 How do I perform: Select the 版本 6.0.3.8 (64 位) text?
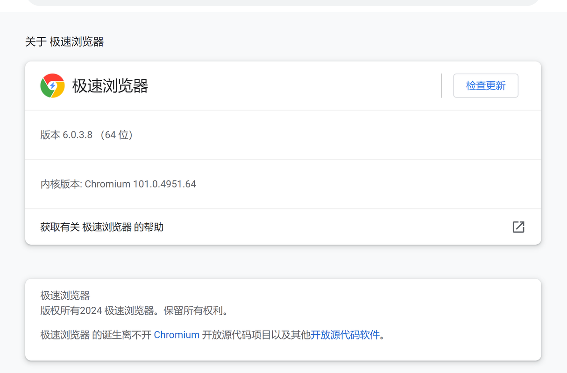pyautogui.click(x=87, y=135)
